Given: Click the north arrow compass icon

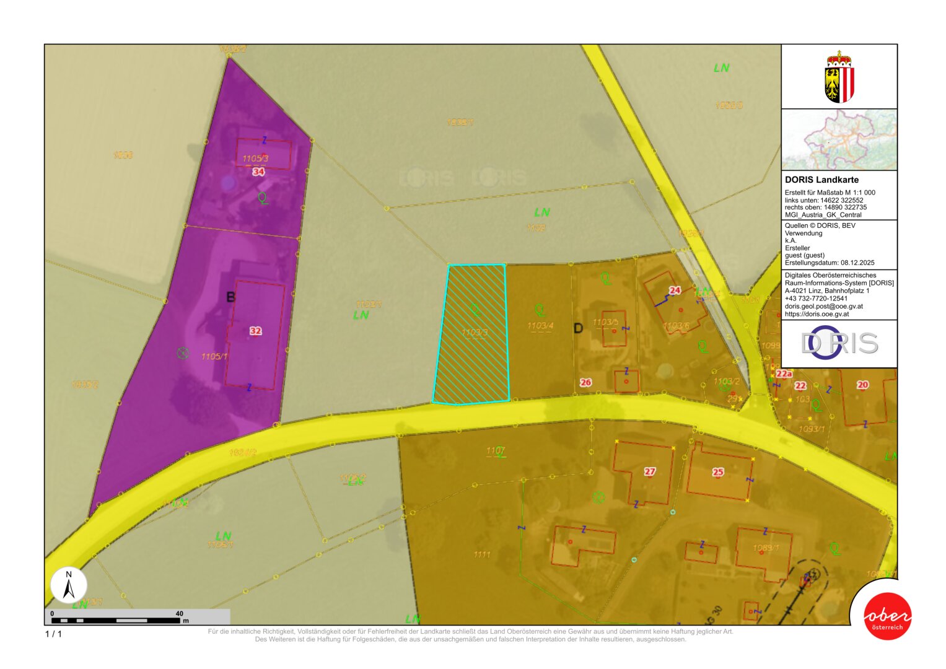Looking at the screenshot, I should coord(69,585).
